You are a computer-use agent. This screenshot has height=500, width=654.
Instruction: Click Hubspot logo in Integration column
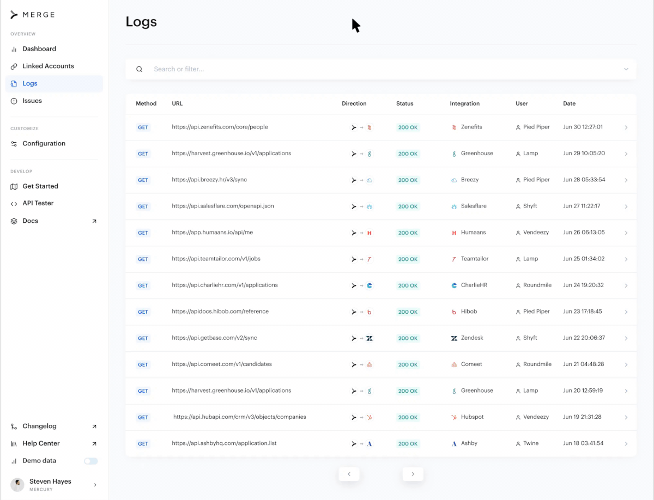pyautogui.click(x=454, y=417)
